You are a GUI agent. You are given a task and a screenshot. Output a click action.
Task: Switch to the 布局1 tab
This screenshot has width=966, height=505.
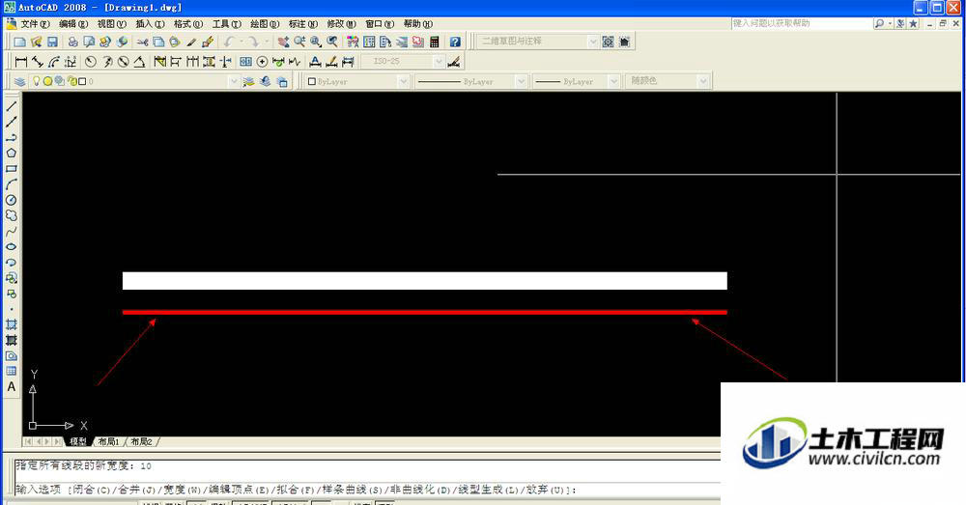point(108,441)
